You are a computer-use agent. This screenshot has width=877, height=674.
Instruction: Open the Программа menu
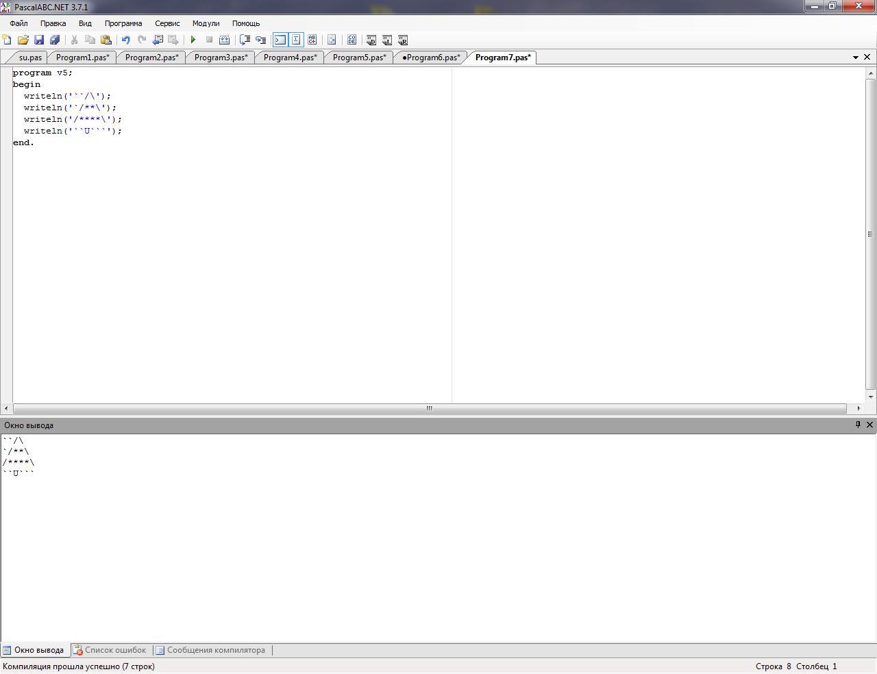[123, 23]
